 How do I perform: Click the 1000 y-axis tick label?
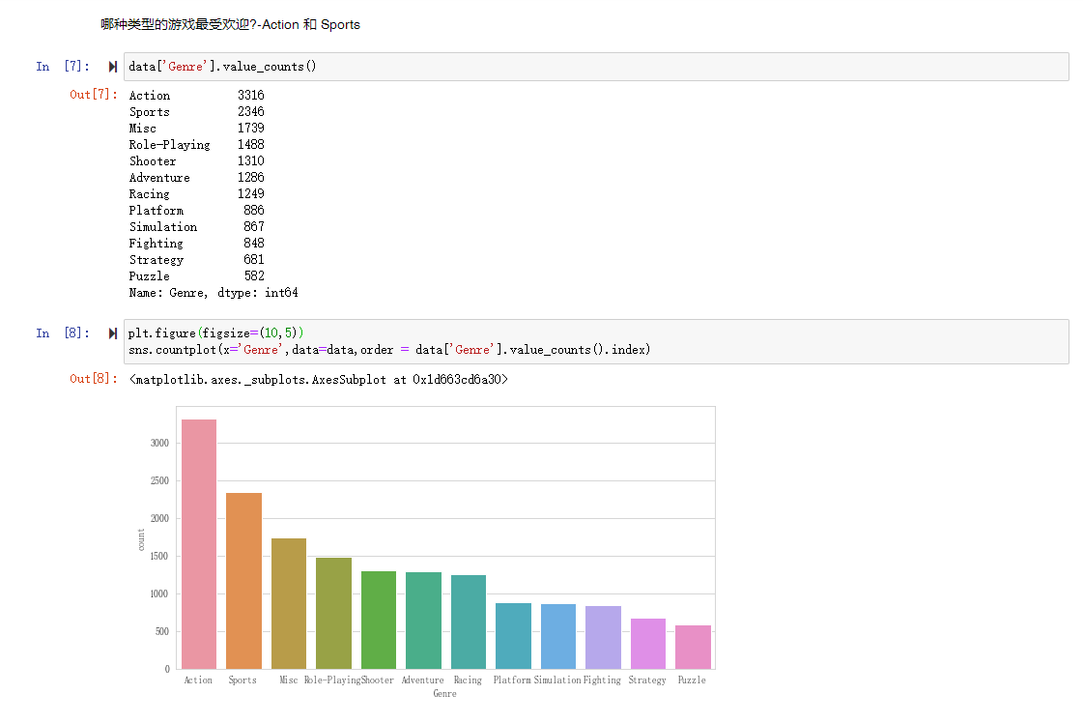tap(159, 593)
